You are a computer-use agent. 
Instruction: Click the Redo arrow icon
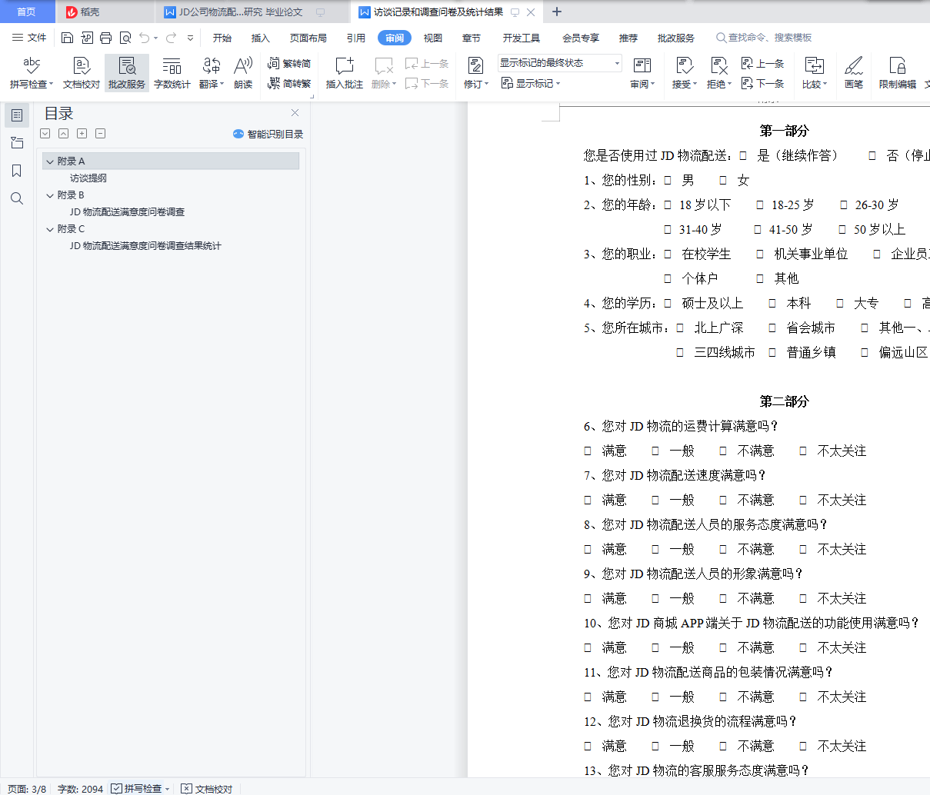pyautogui.click(x=171, y=38)
